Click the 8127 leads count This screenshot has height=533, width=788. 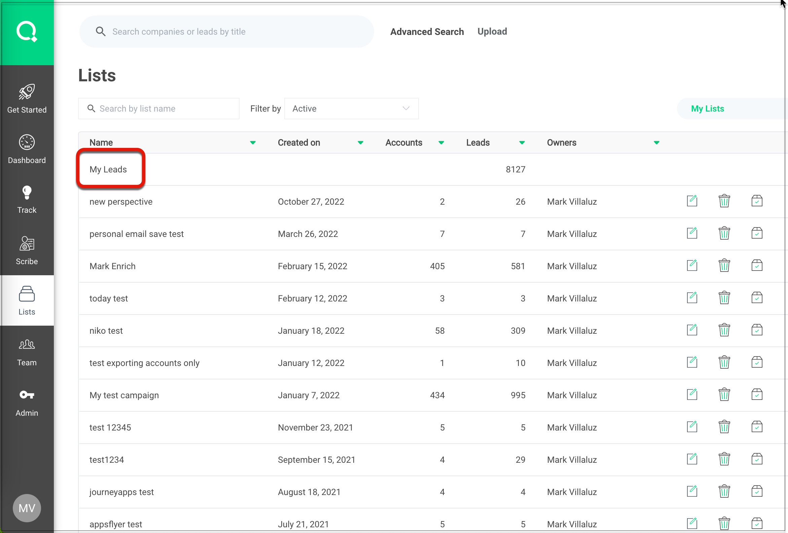515,169
